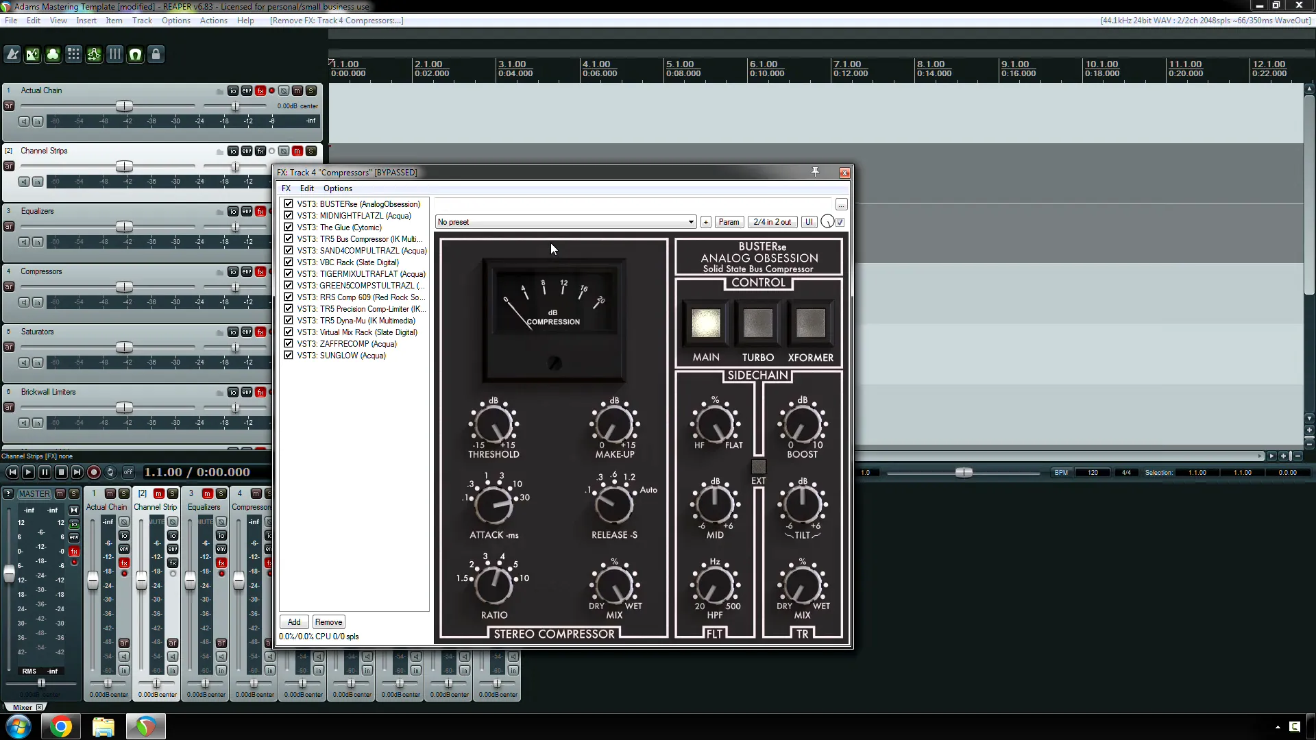Open the 2/4 in 2 out pin connector

click(772, 222)
